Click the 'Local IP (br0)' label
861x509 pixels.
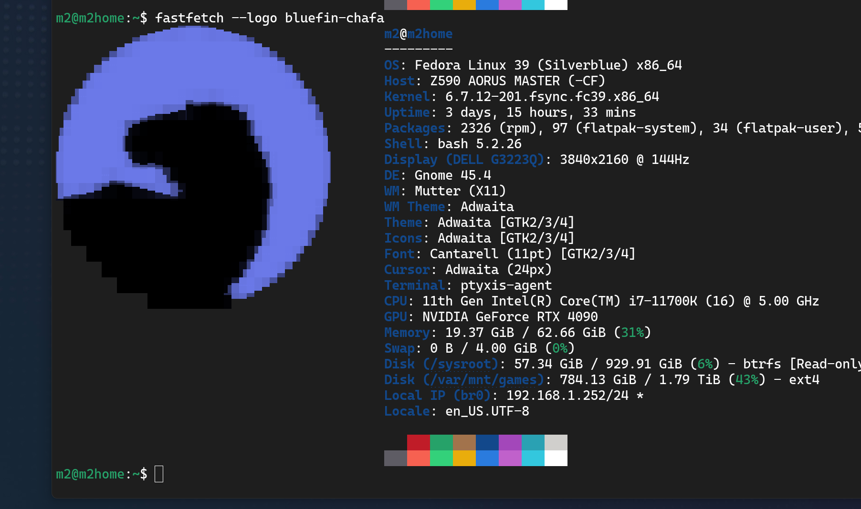point(438,396)
